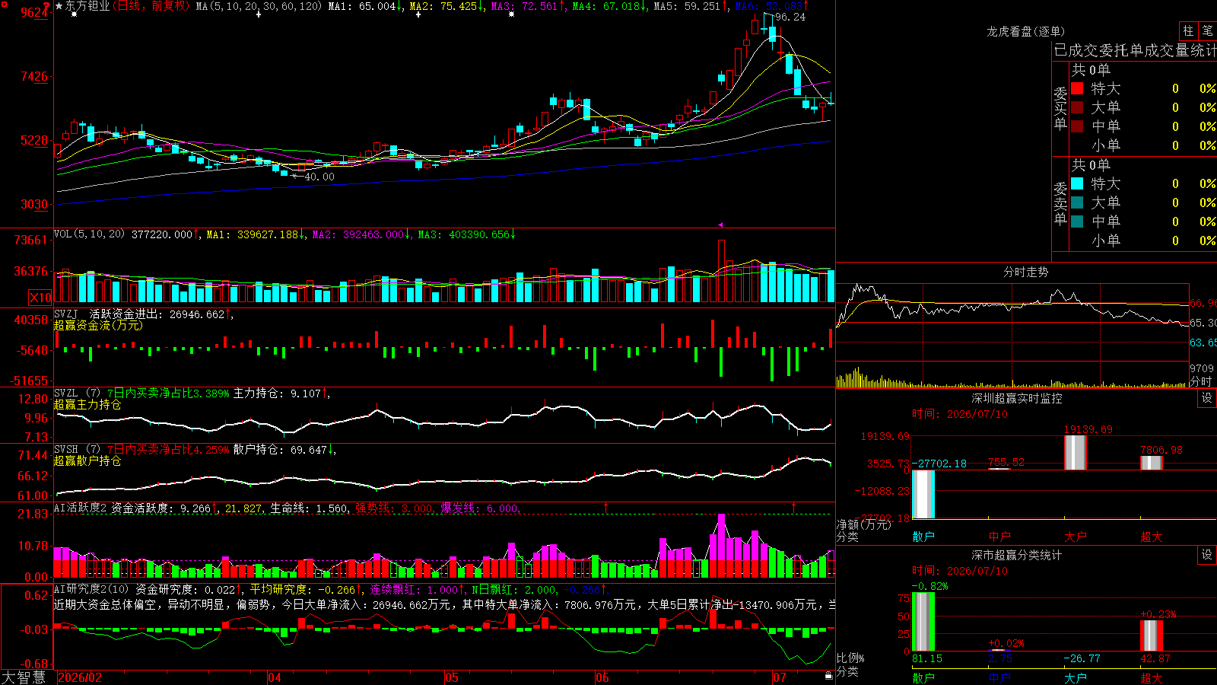The width and height of the screenshot is (1217, 685).
Task: Click the X10 scale box on the volume axis
Action: click(x=40, y=298)
